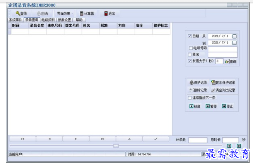The height and width of the screenshot is (166, 253).
Task: Click the 备注 column header
Action: point(144,25)
